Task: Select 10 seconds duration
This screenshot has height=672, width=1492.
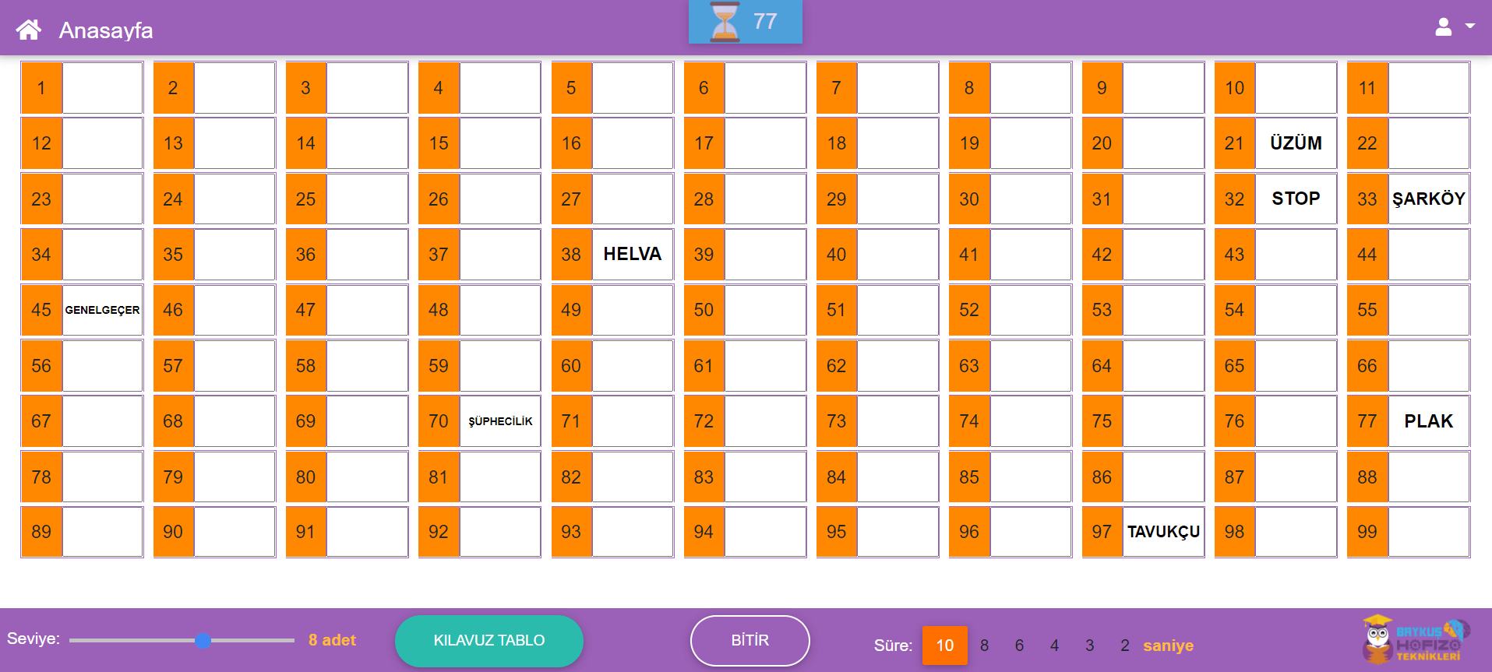Action: coord(944,646)
